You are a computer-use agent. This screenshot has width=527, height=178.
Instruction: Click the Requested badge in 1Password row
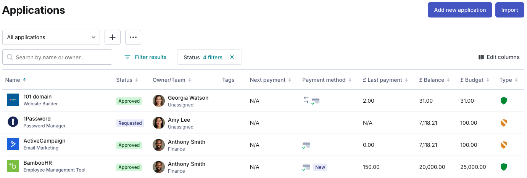130,123
